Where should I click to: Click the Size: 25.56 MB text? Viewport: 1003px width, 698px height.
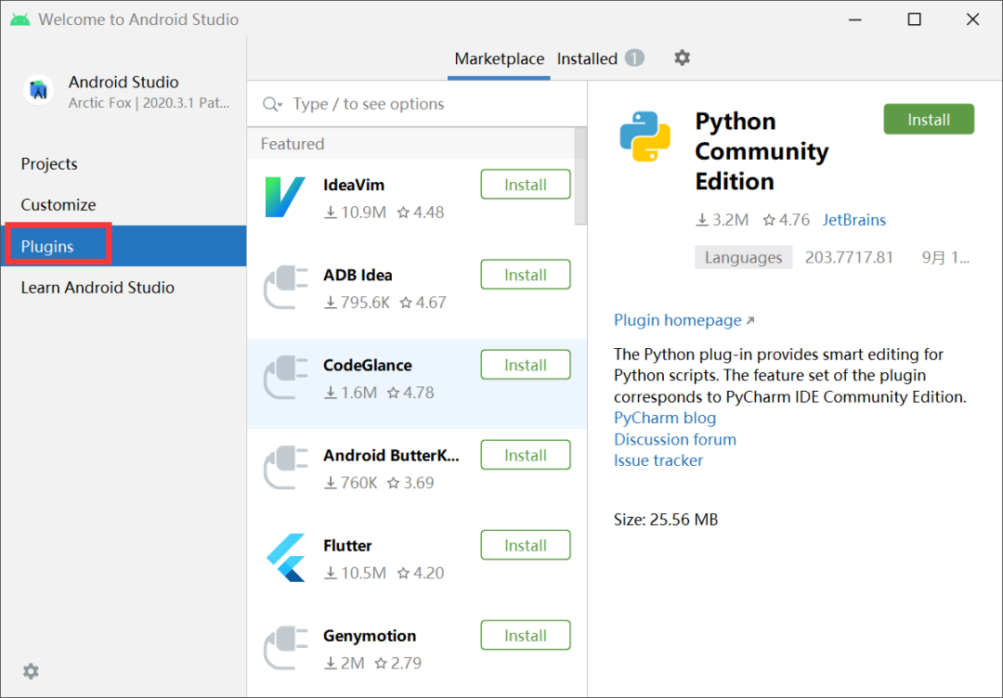(666, 520)
